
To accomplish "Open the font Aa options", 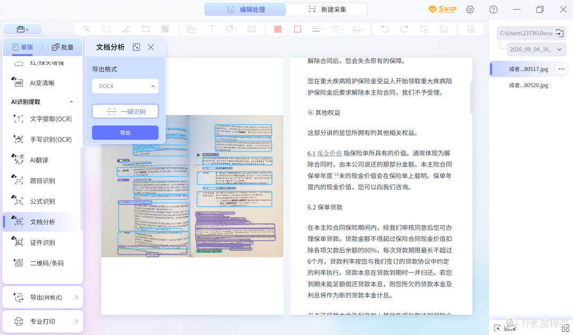I will pos(357,29).
